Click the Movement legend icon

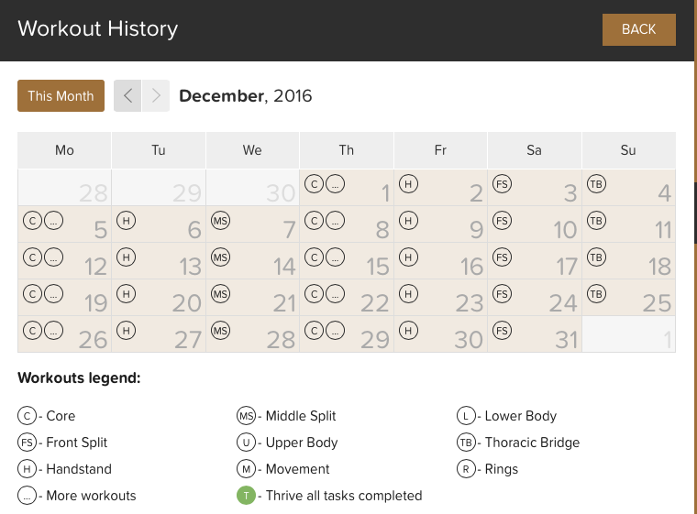[247, 469]
